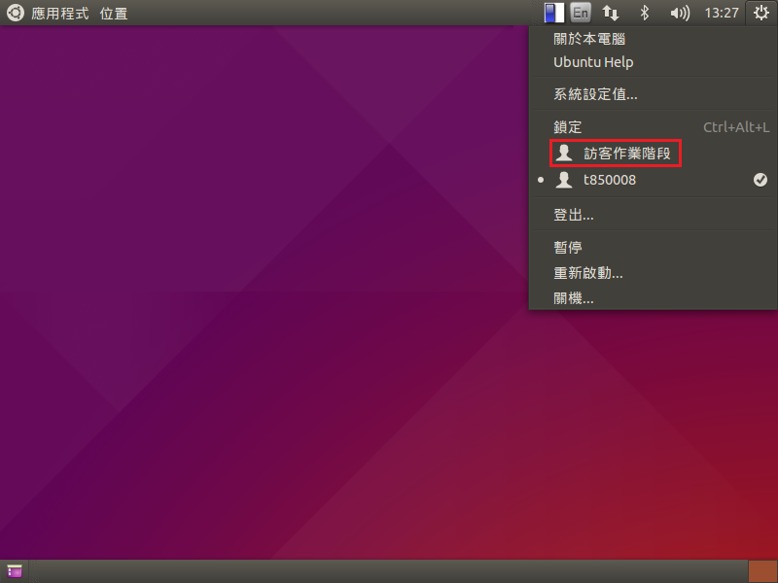Select the t850008 user account
778x583 pixels.
[x=609, y=180]
